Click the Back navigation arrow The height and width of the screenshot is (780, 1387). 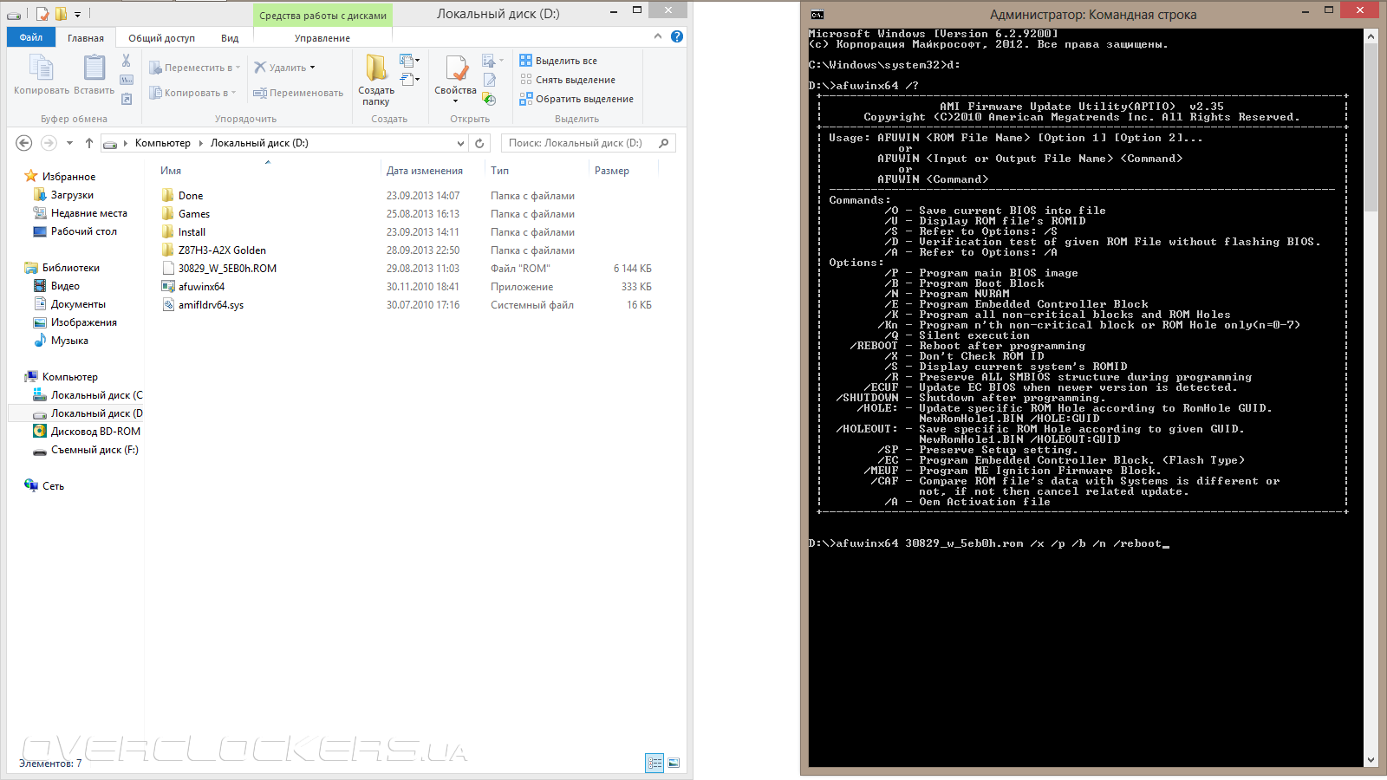[24, 143]
